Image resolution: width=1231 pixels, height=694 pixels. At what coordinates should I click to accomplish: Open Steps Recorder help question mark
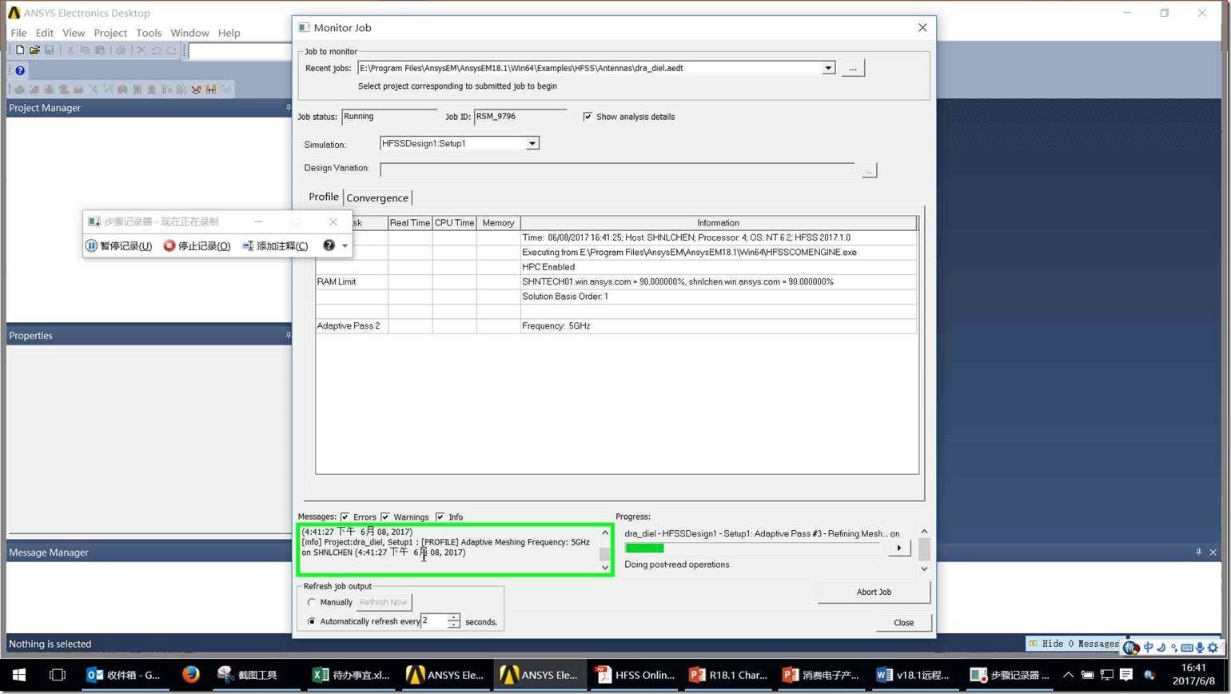coord(329,245)
